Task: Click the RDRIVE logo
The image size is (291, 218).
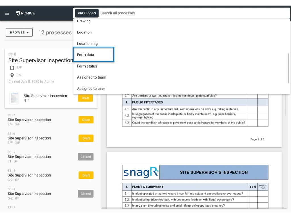Action: point(25,13)
